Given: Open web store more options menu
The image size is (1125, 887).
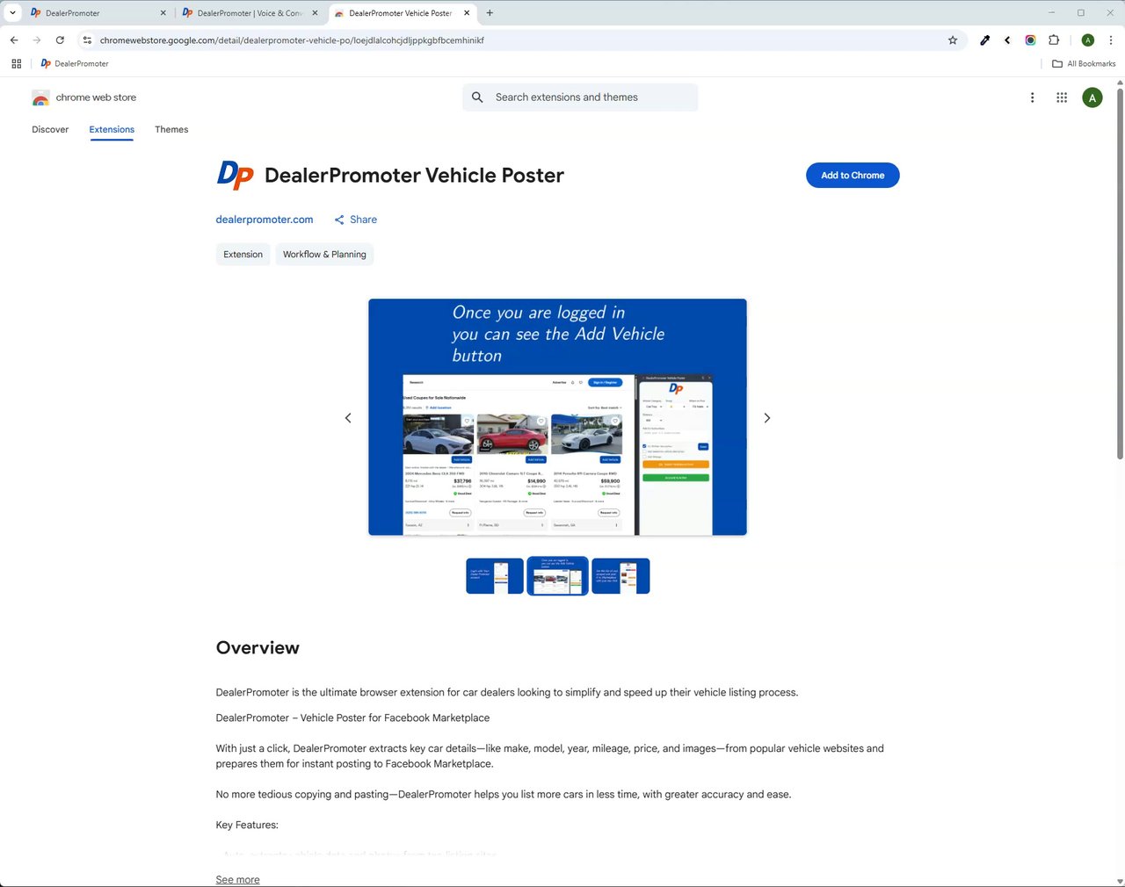Looking at the screenshot, I should pyautogui.click(x=1032, y=97).
